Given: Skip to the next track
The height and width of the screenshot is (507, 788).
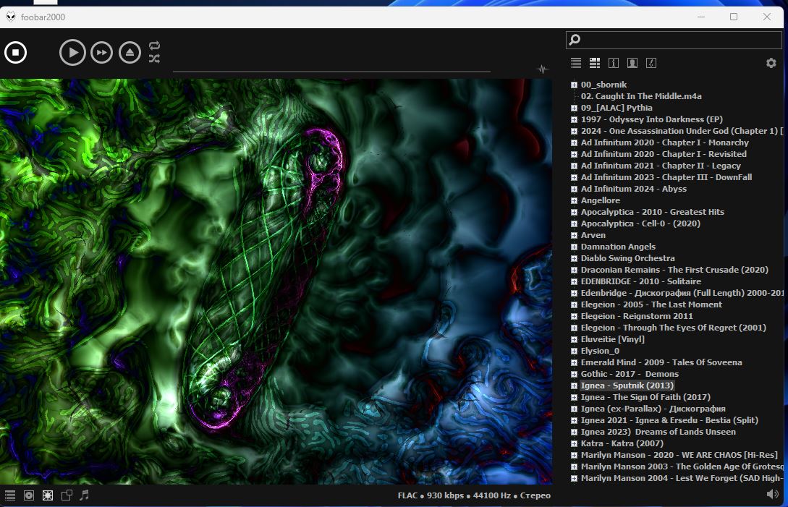Looking at the screenshot, I should [x=101, y=52].
